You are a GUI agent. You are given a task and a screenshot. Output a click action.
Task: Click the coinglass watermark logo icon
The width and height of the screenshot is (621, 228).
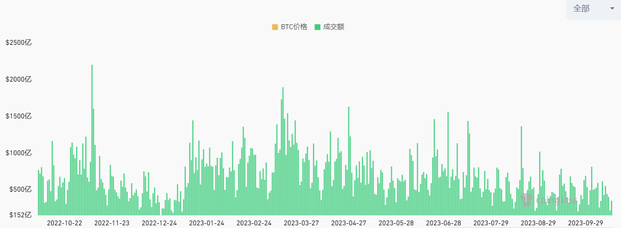(x=526, y=200)
